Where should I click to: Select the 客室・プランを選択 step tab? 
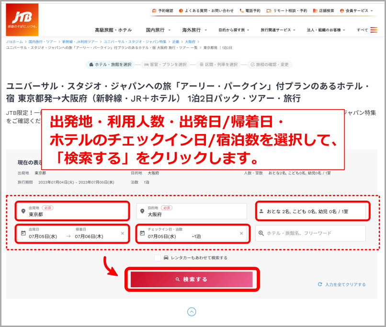point(165,65)
